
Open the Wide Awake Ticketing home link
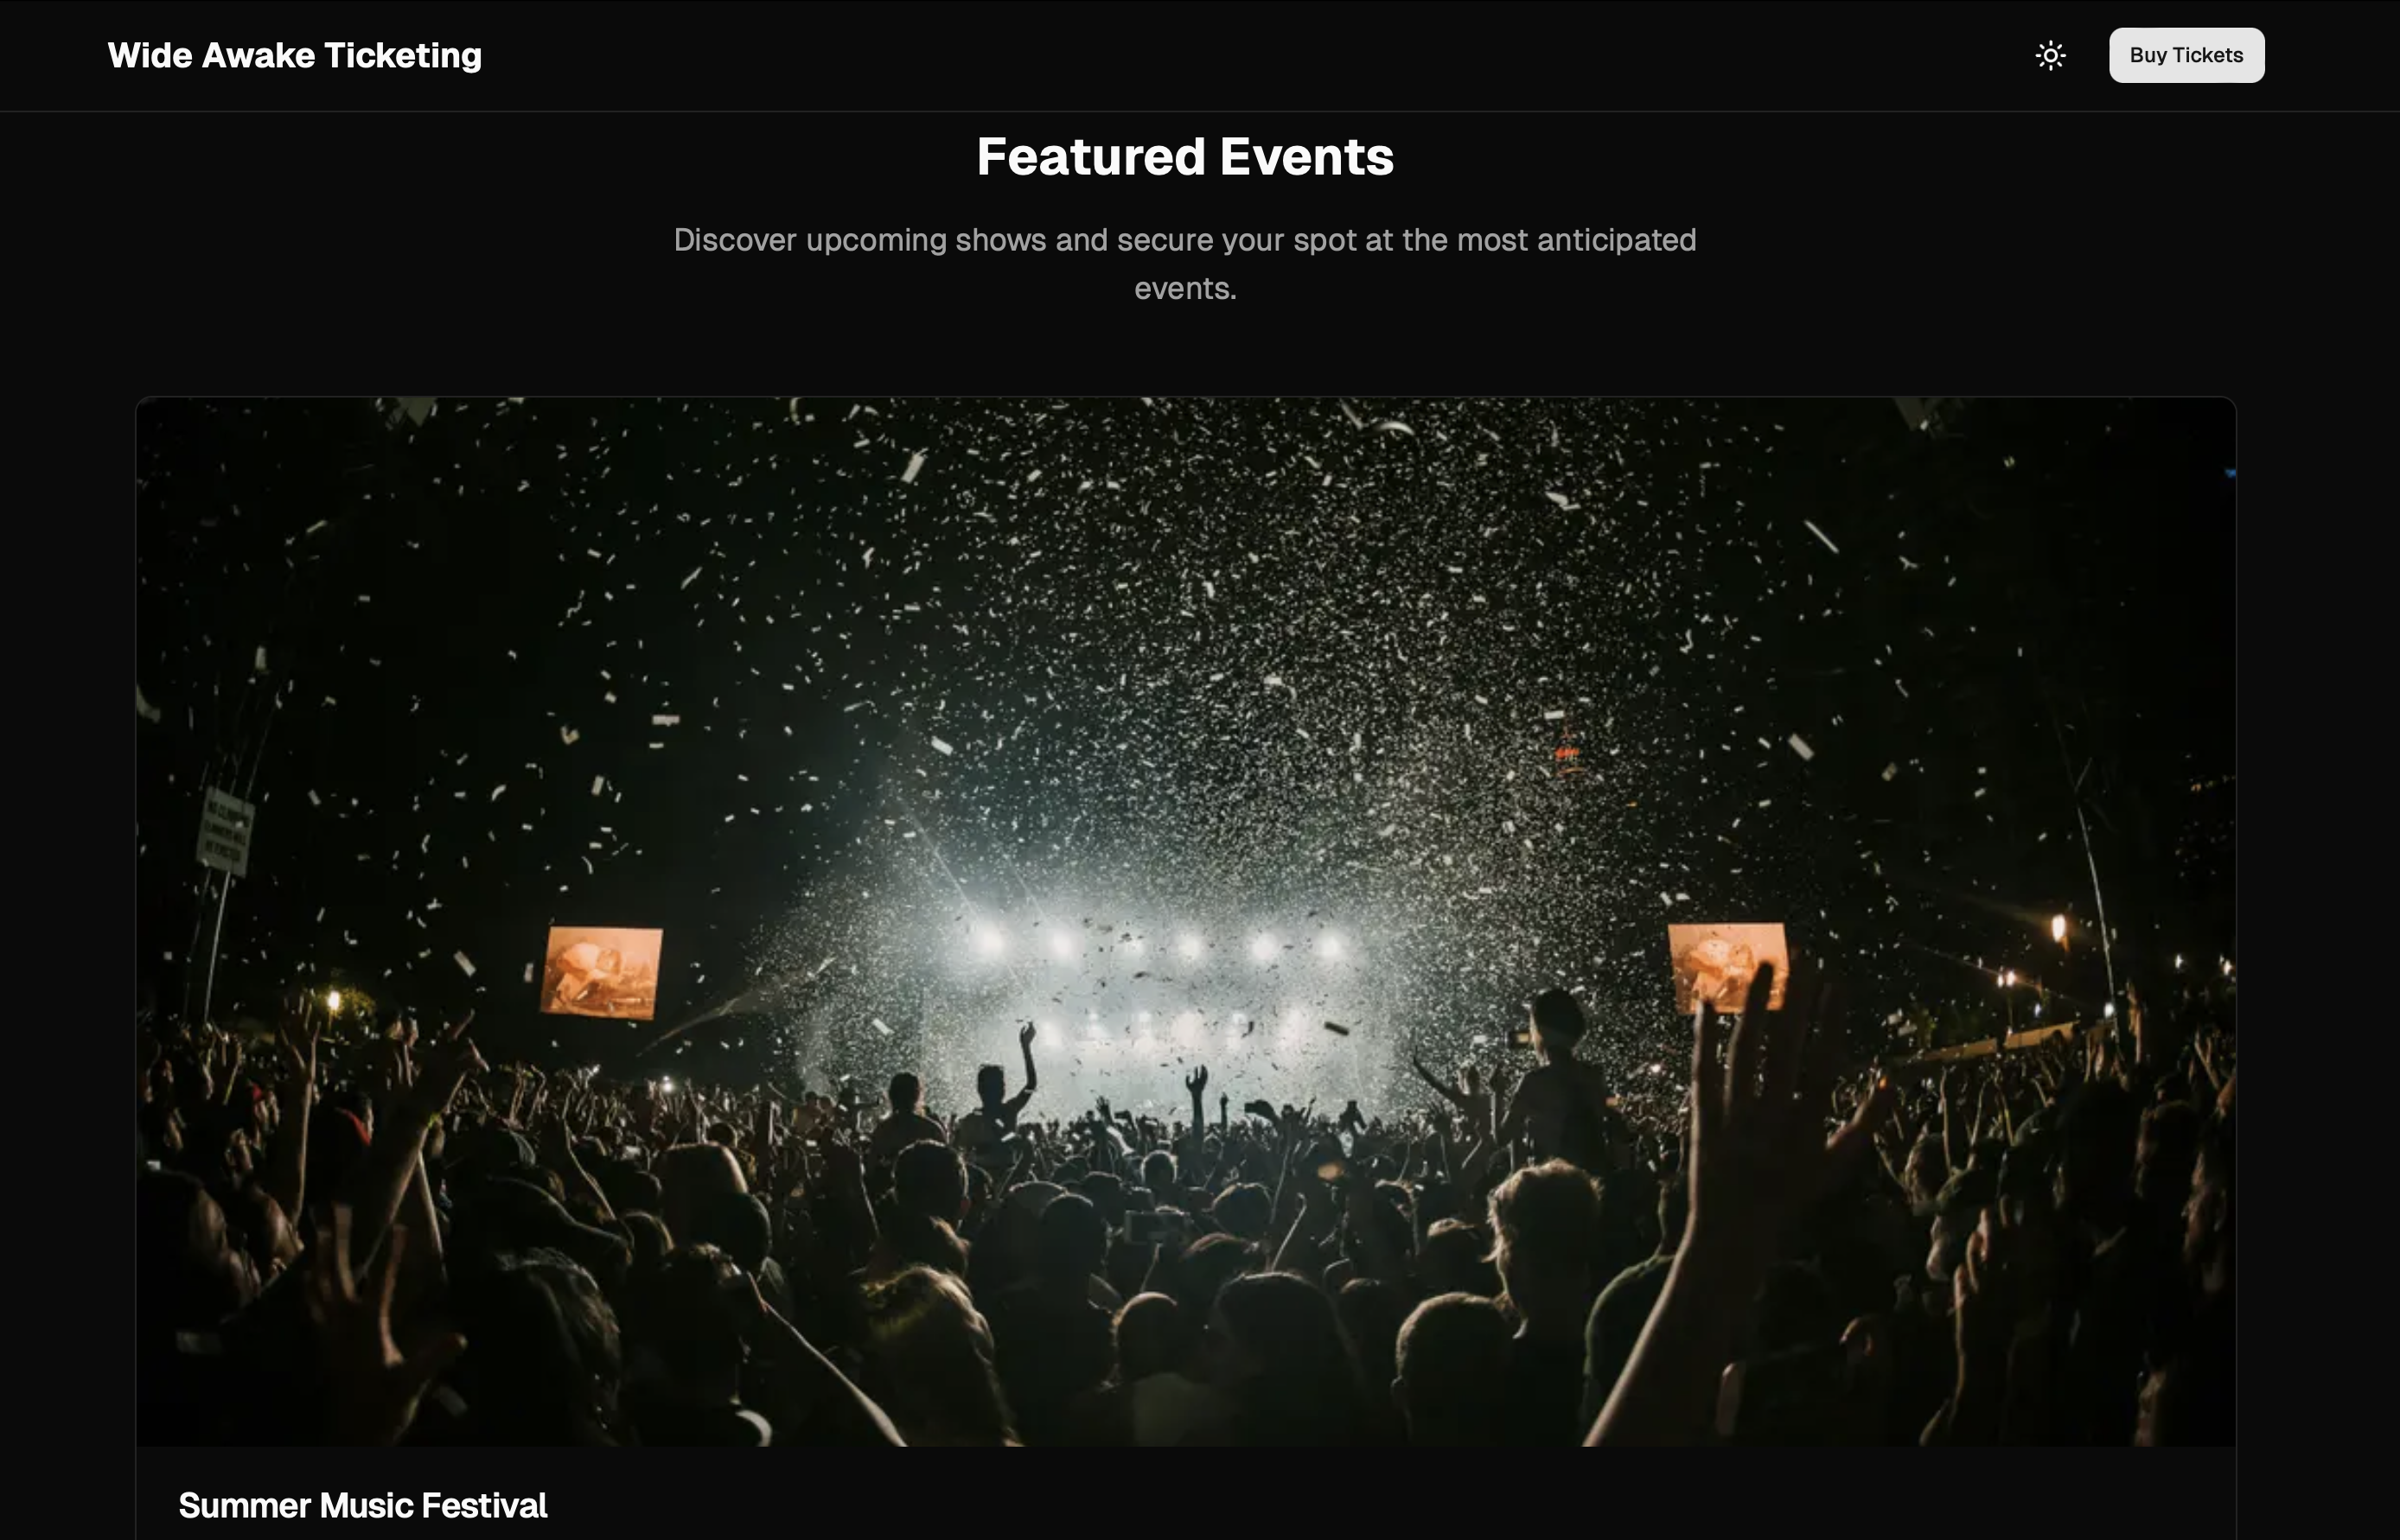294,55
